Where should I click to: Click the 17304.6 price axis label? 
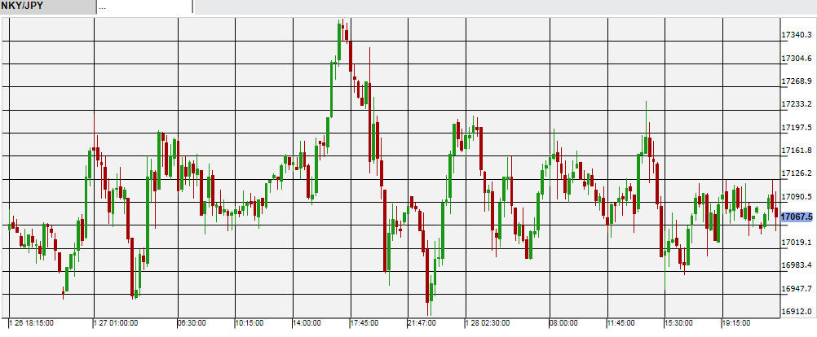tap(797, 59)
